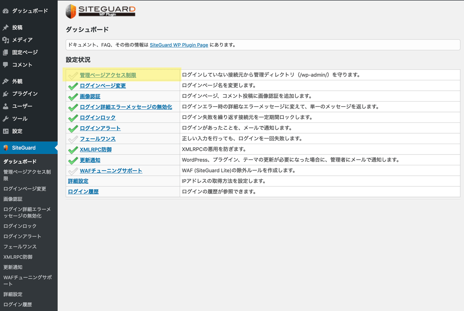The height and width of the screenshot is (311, 464).
Task: Open the 画像認証 link in table
Action: click(x=90, y=96)
